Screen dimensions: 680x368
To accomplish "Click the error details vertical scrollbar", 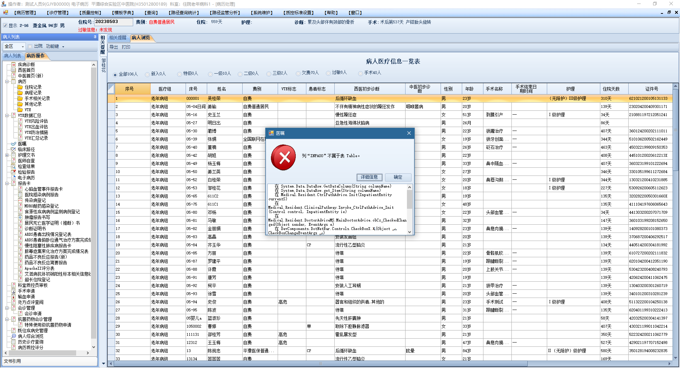I will [x=409, y=209].
